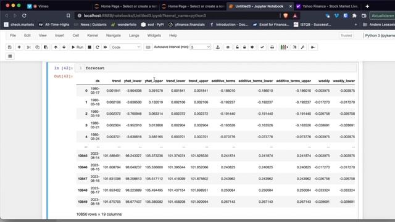Click the asterisk gear icon in toolbar
The width and height of the screenshot is (395, 222).
[252, 47]
